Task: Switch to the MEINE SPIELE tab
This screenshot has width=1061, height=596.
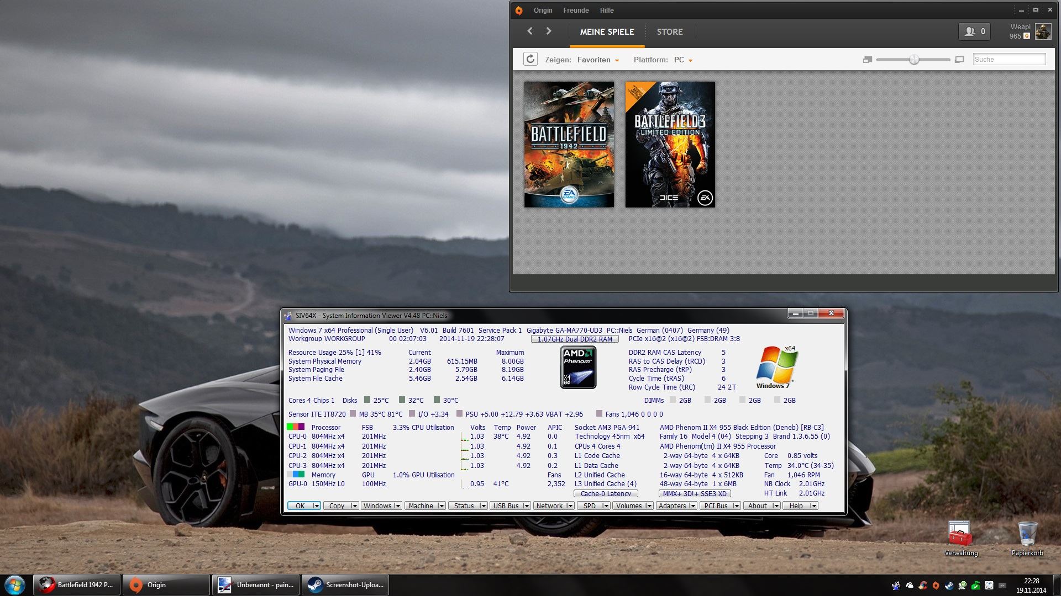Action: [x=607, y=32]
